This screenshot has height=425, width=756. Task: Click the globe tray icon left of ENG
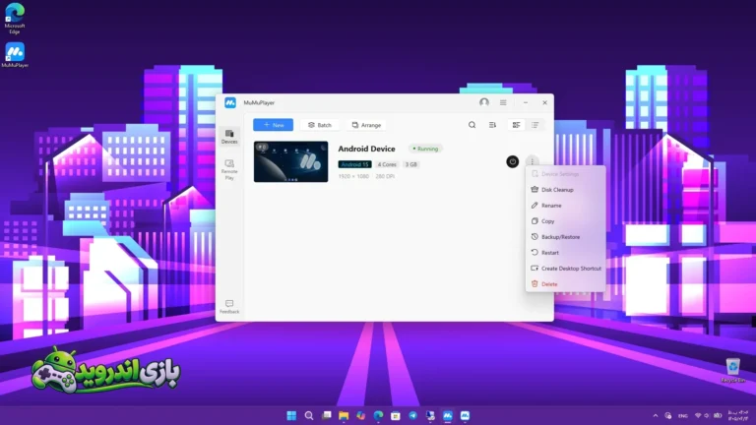[x=668, y=415]
